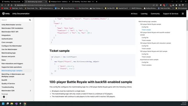188x106 pixels.
Task: Click the Unity logo in the header
Action: [6, 14]
